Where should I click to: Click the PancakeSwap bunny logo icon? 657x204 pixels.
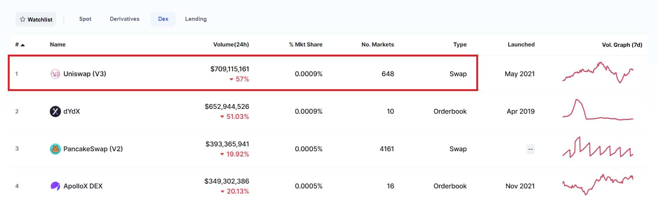tap(55, 149)
